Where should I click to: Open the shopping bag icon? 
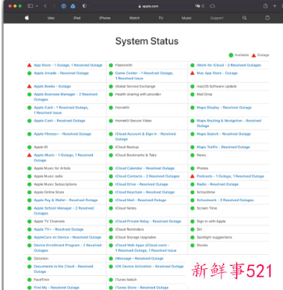[267, 18]
